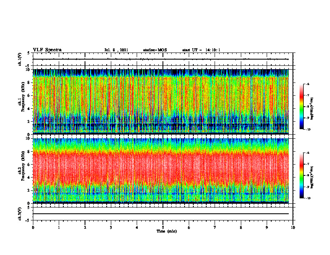The height and width of the screenshot is (255, 330).
Task: Click the ch.1 frequency tick label "2"
Action: (x=29, y=121)
